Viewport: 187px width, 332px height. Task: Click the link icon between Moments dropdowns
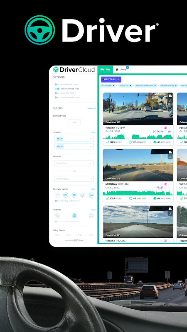coord(74,171)
